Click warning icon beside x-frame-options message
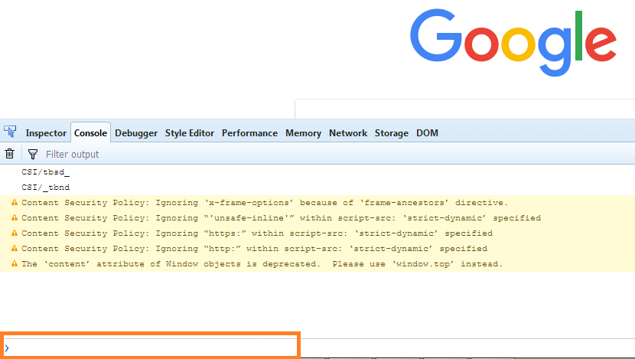Screen dimensions: 635x359 point(15,202)
